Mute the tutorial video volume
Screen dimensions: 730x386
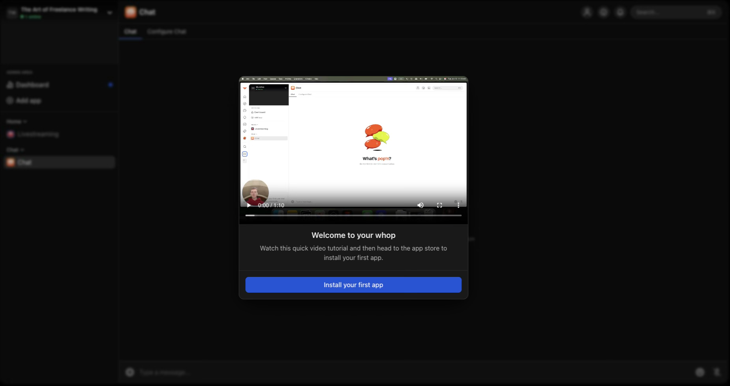click(420, 205)
